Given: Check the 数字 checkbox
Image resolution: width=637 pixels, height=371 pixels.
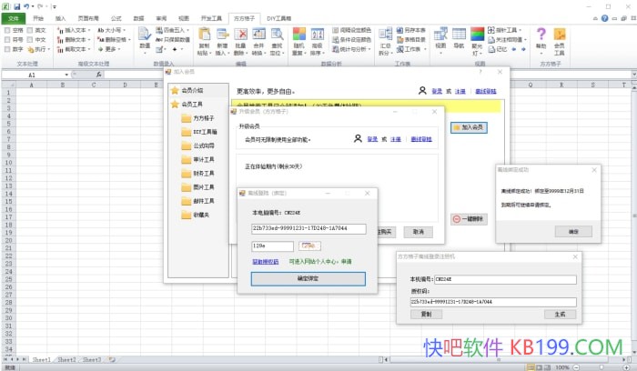Looking at the screenshot, I should pos(9,49).
